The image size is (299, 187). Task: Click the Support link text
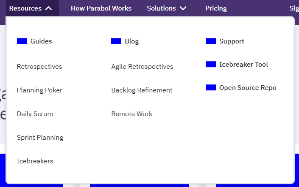click(232, 41)
